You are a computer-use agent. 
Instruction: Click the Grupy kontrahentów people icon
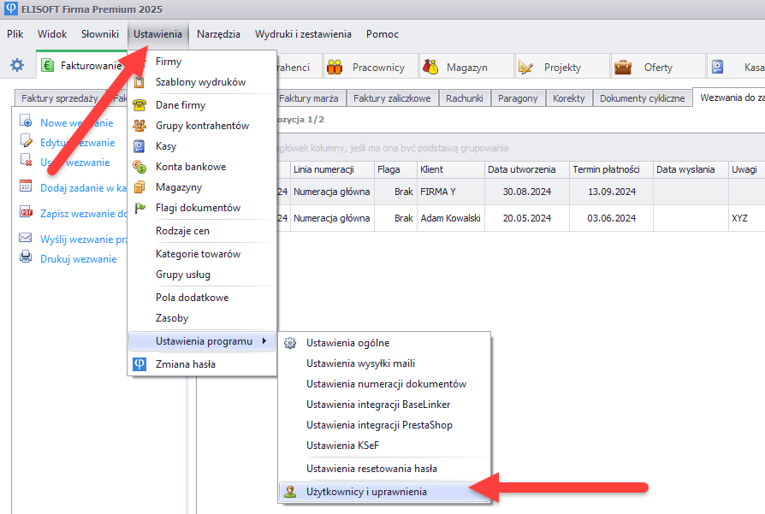click(139, 126)
